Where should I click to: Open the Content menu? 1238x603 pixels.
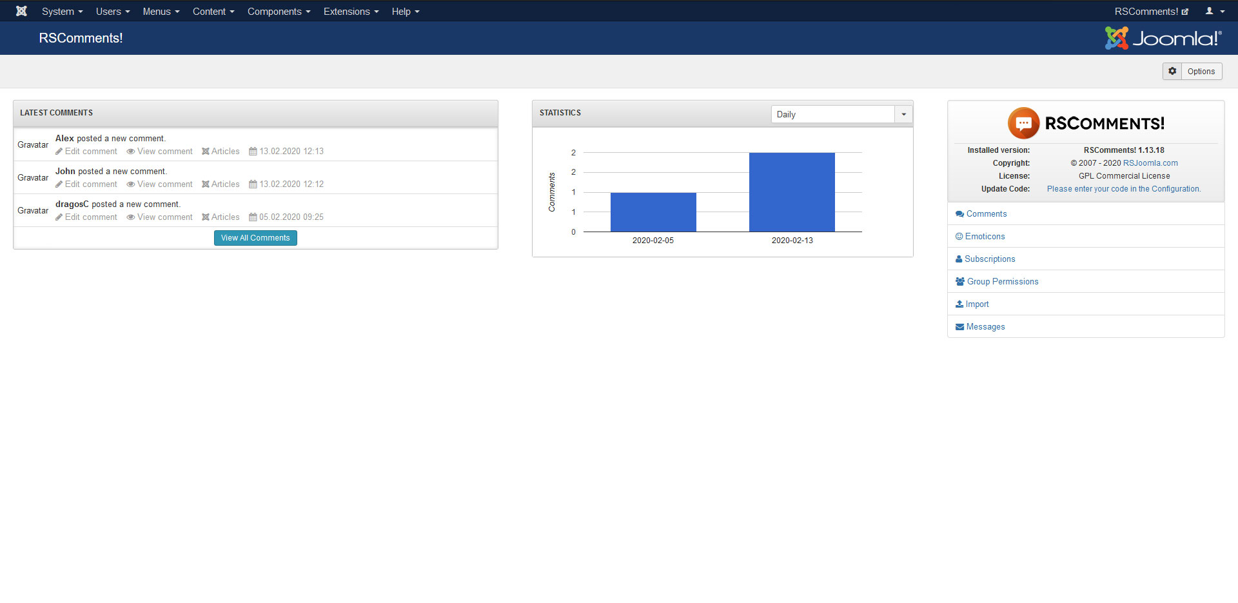point(213,11)
